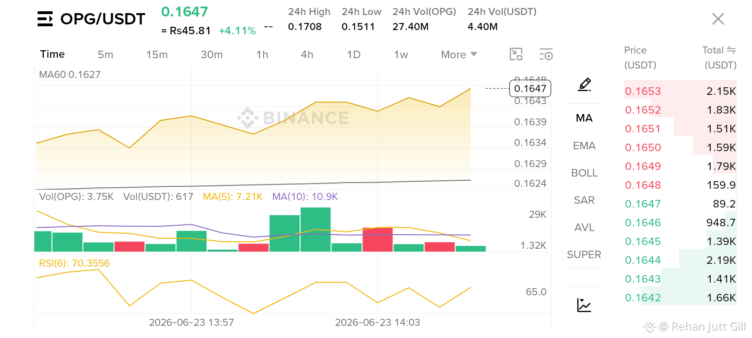Screen dimensions: 752x338
Task: Click the ask price 0.1650
Action: pyautogui.click(x=643, y=147)
